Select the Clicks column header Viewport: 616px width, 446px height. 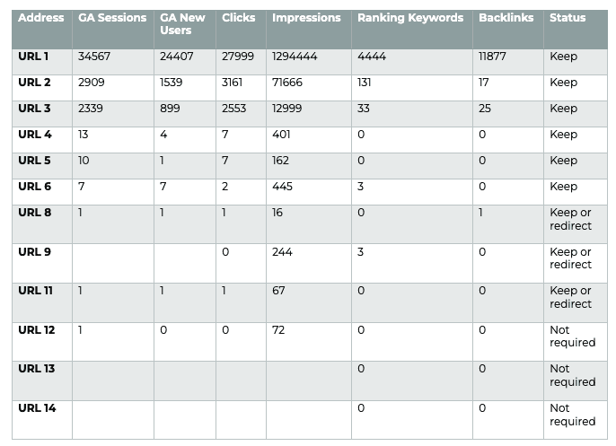tap(239, 18)
